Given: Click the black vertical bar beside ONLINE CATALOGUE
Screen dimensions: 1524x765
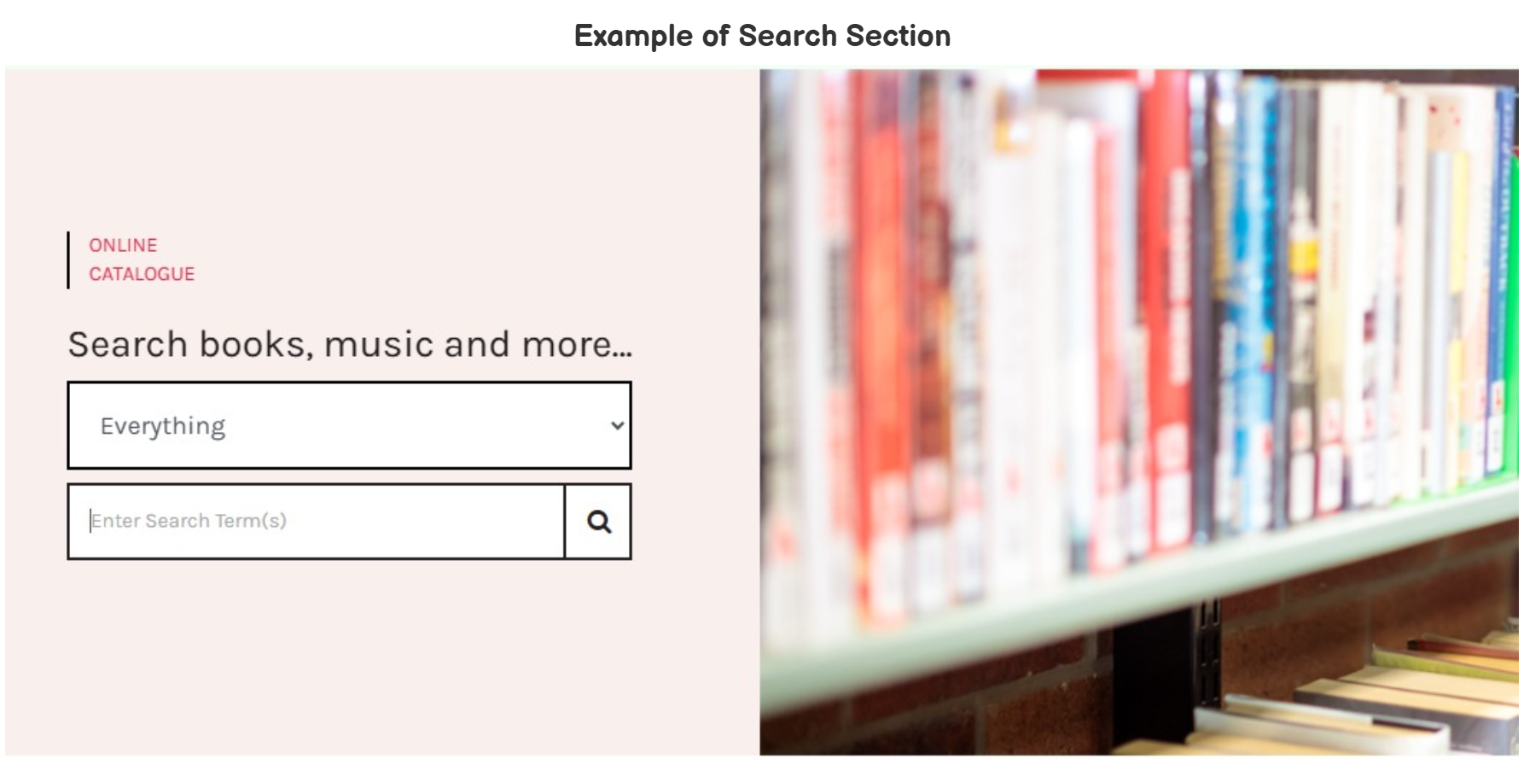Looking at the screenshot, I should [x=68, y=260].
